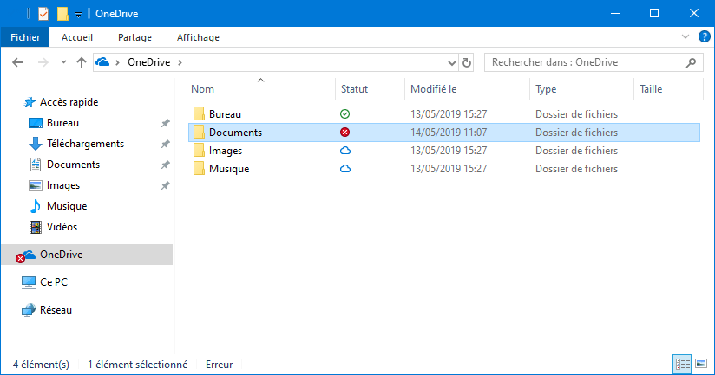
Task: Select Accès rapide in the navigation pane
Action: click(69, 102)
